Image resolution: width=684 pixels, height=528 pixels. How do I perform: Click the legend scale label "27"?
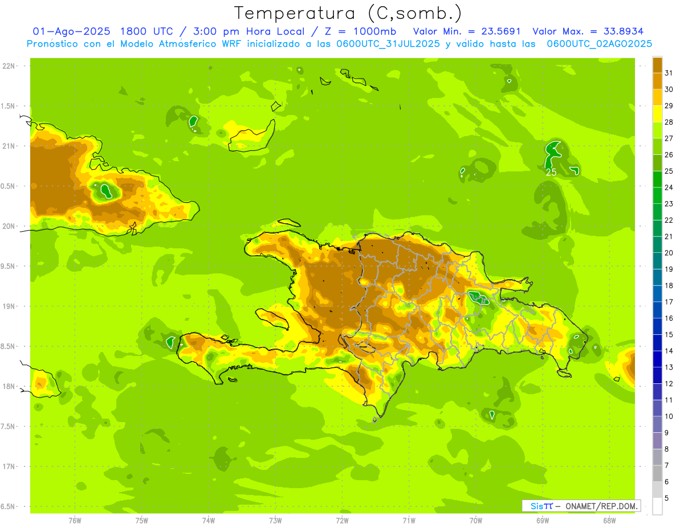(669, 138)
